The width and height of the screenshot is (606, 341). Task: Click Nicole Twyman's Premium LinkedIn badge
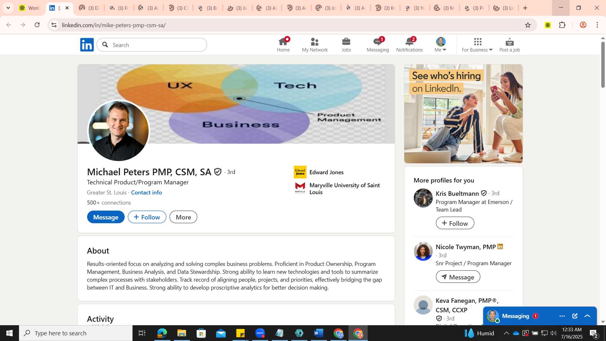(500, 247)
